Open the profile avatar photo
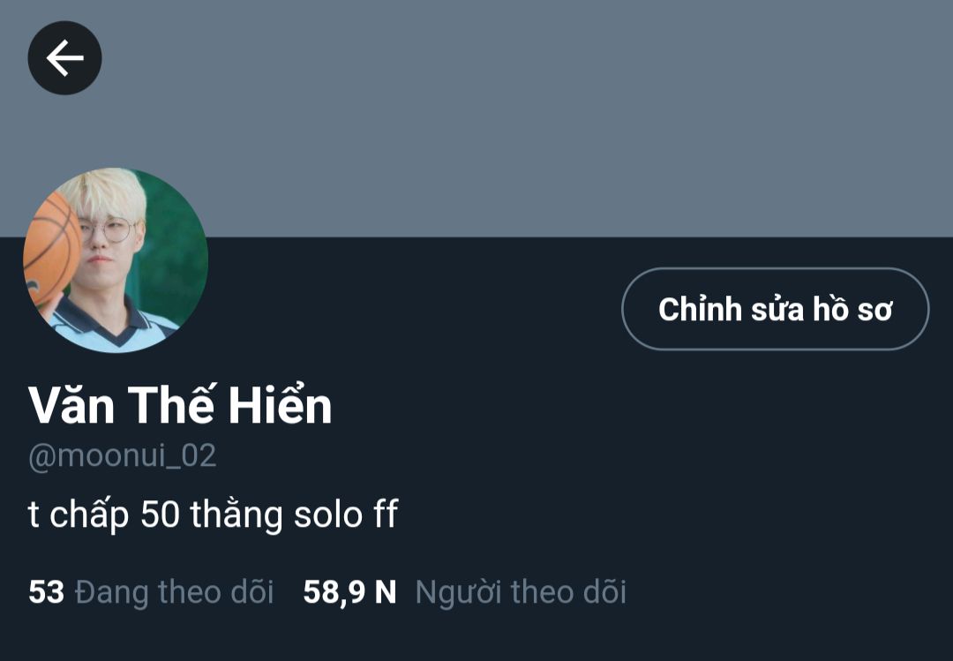This screenshot has height=661, width=953. [116, 260]
